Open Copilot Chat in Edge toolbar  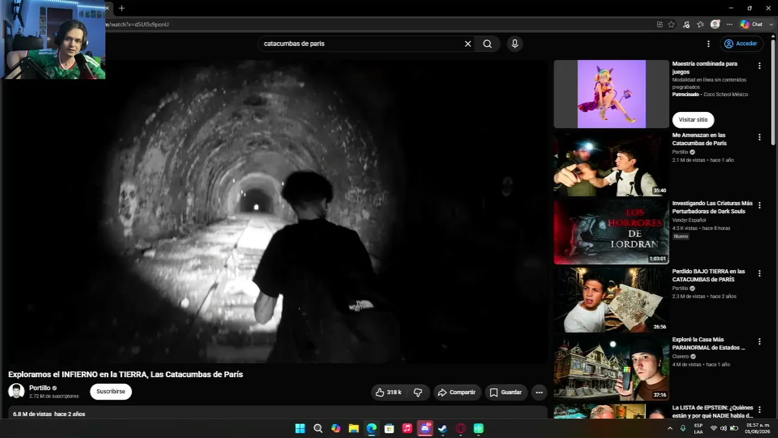[x=751, y=24]
